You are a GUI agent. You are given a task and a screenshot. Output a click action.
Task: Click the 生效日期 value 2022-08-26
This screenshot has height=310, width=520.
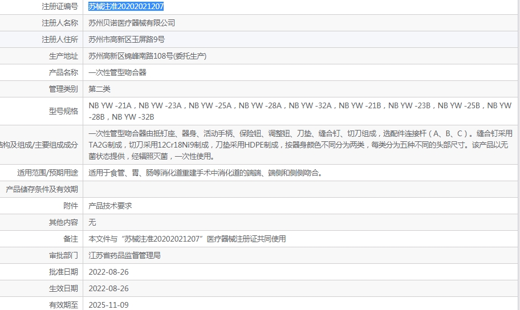(108, 288)
